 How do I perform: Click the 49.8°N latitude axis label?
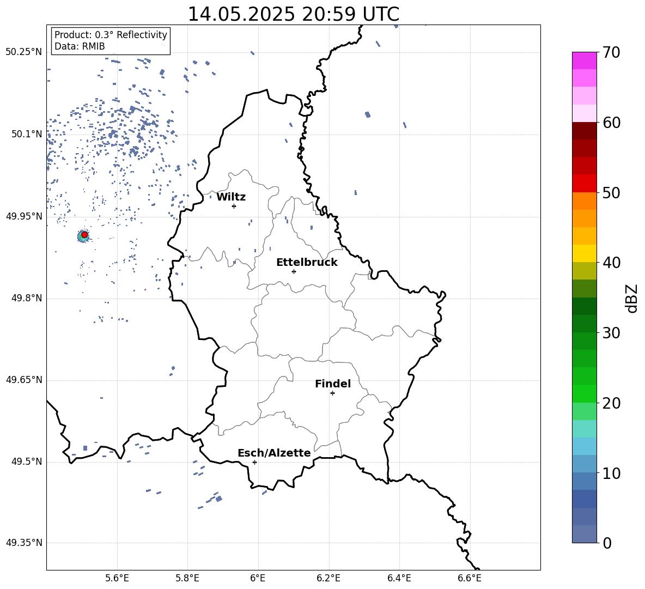(27, 298)
